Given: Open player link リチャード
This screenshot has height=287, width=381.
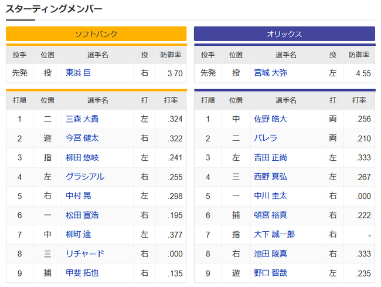Looking at the screenshot, I should pyautogui.click(x=85, y=254).
